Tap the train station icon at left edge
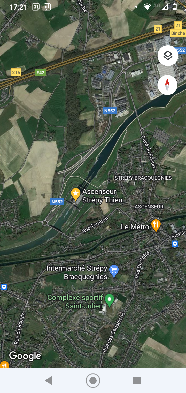 tap(4, 287)
